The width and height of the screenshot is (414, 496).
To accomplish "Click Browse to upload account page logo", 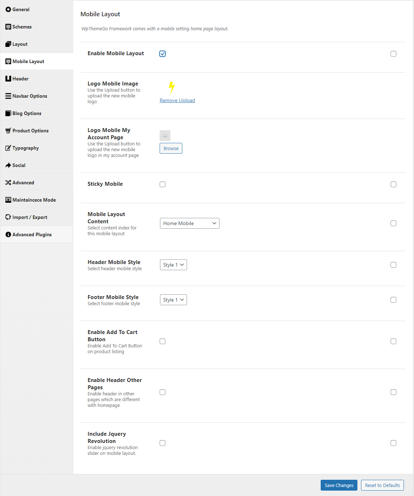I will click(x=171, y=148).
